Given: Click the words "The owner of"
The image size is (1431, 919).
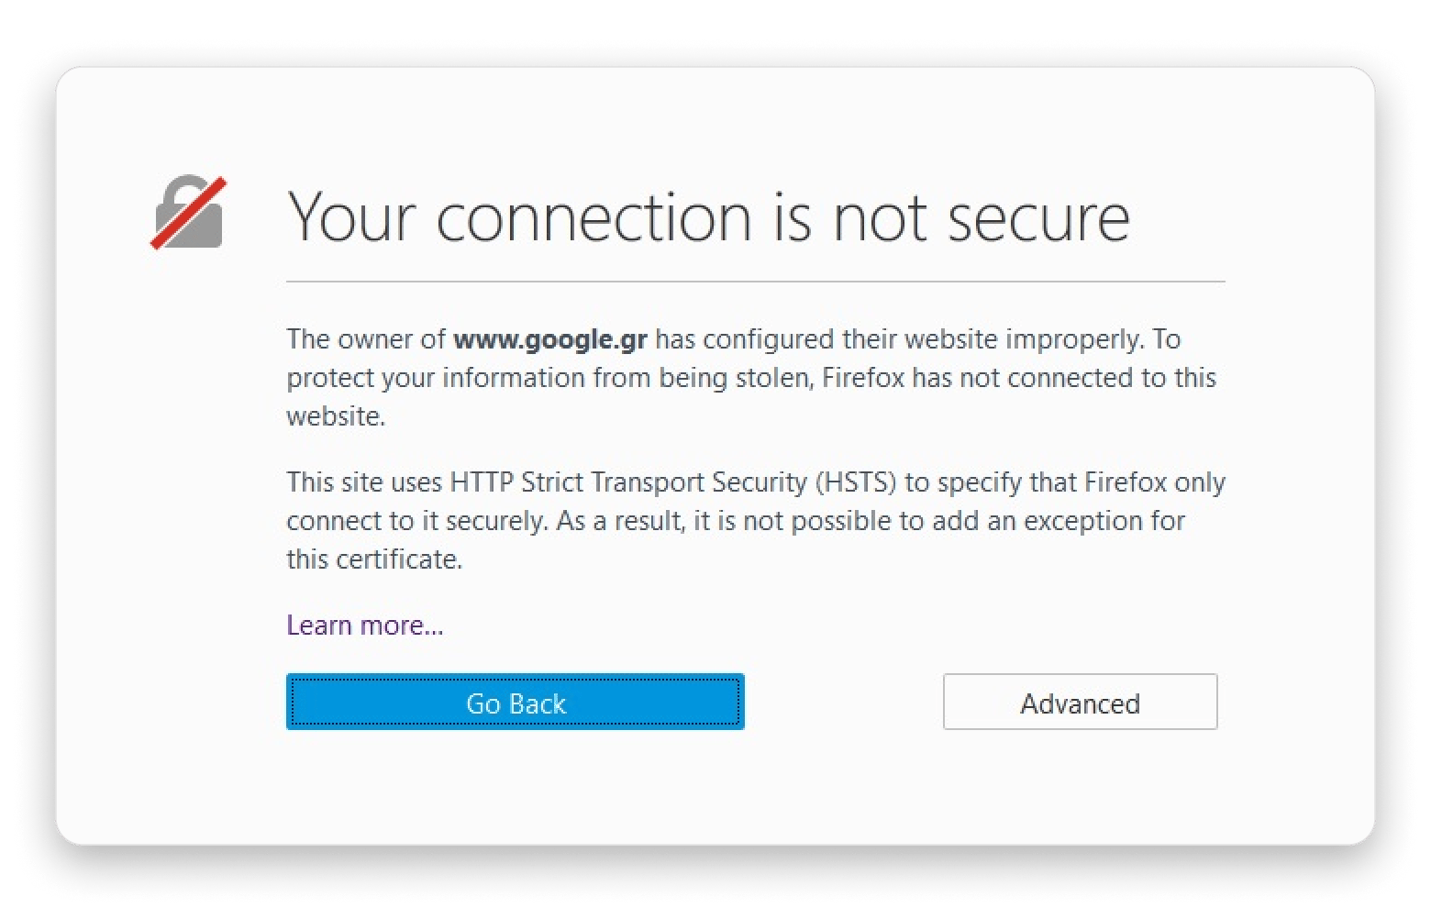Looking at the screenshot, I should coord(366,339).
